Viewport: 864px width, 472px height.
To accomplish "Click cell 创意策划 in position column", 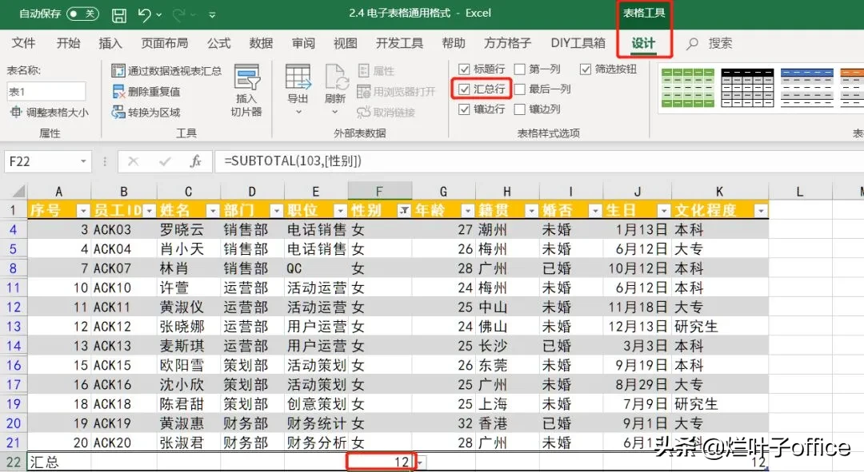I will click(316, 404).
